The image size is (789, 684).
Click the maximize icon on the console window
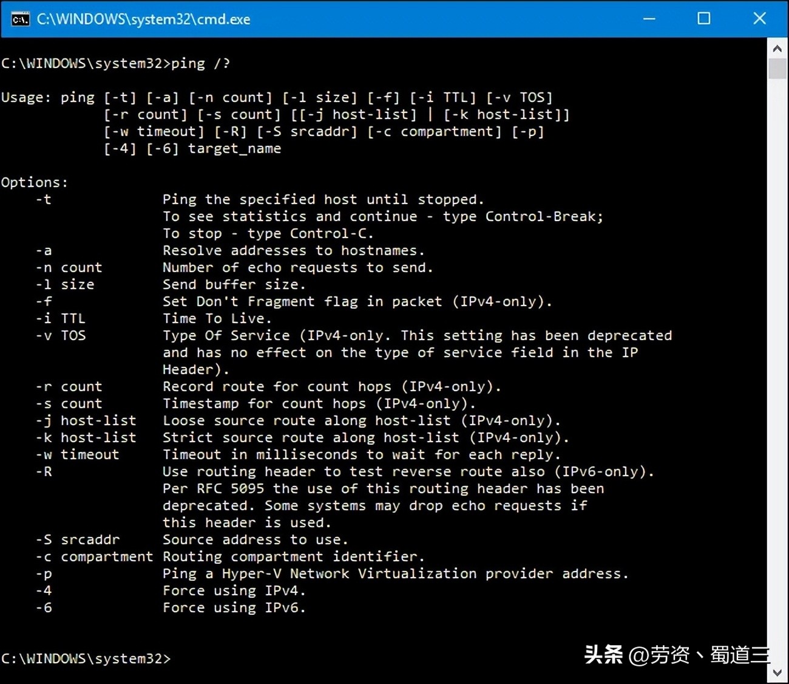pos(703,19)
